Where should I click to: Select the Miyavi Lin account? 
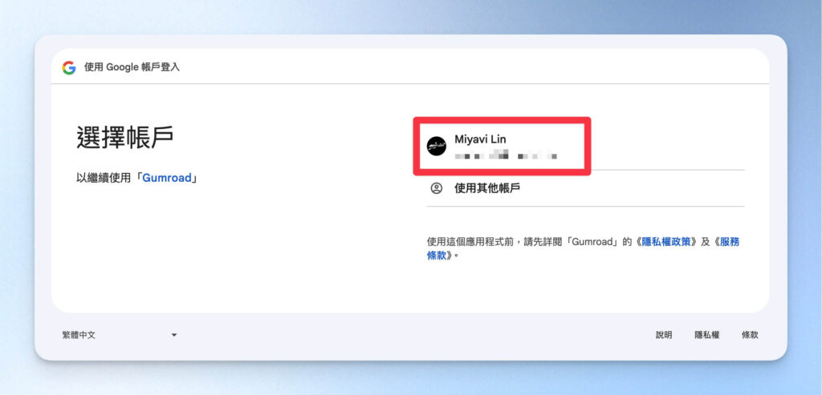click(585, 146)
